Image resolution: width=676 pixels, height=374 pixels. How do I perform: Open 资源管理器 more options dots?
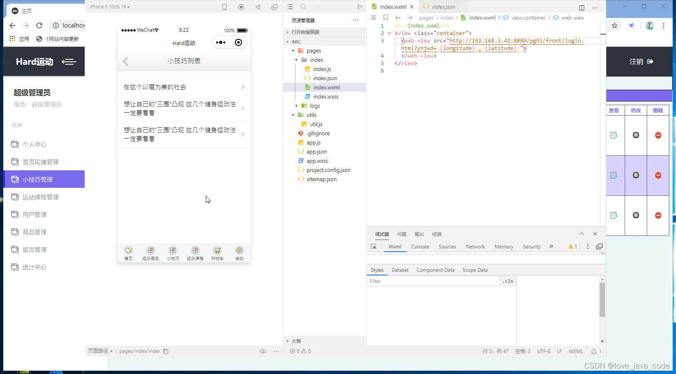coord(356,20)
